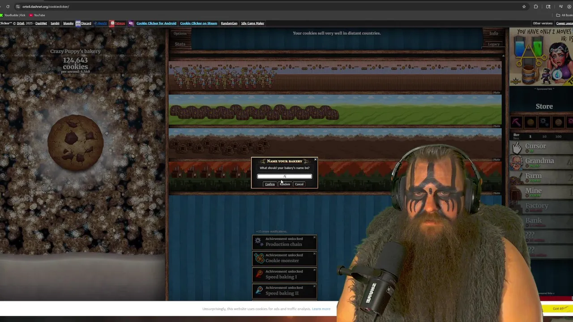Open the RandomGen link
This screenshot has height=322, width=573.
tap(229, 23)
